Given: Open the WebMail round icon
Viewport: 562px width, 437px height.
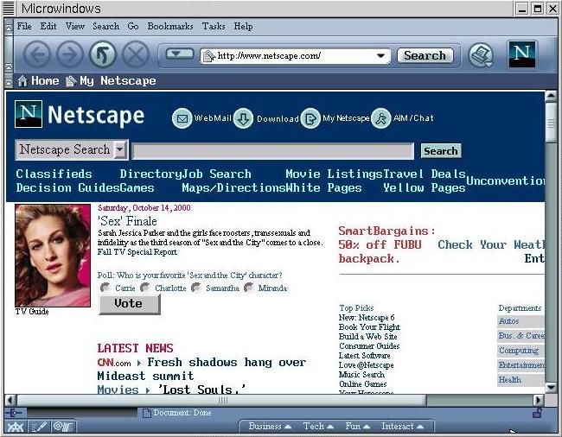Looking at the screenshot, I should 182,118.
